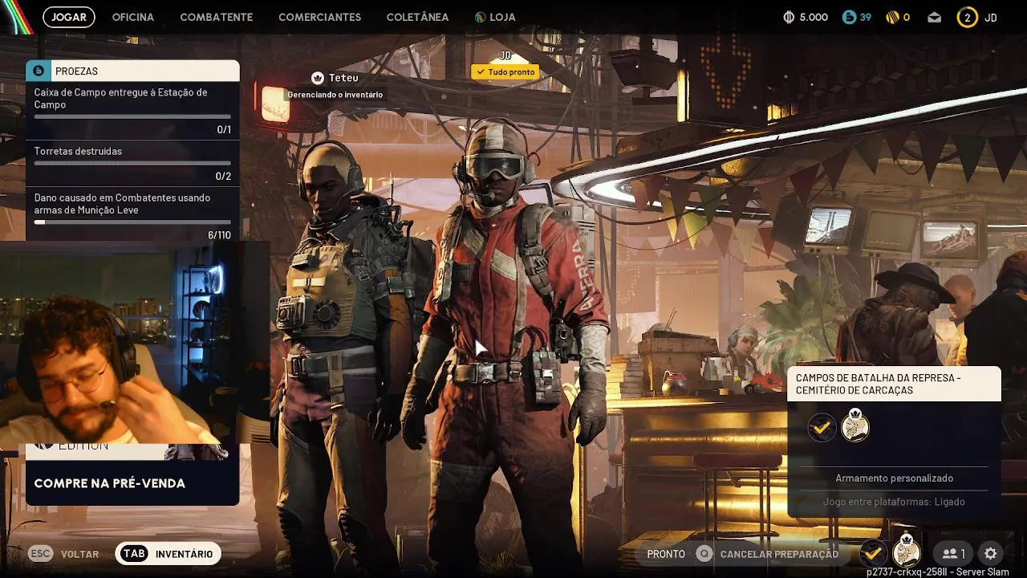The image size is (1027, 578).
Task: Click the Tudo pronto ready badge
Action: (505, 71)
